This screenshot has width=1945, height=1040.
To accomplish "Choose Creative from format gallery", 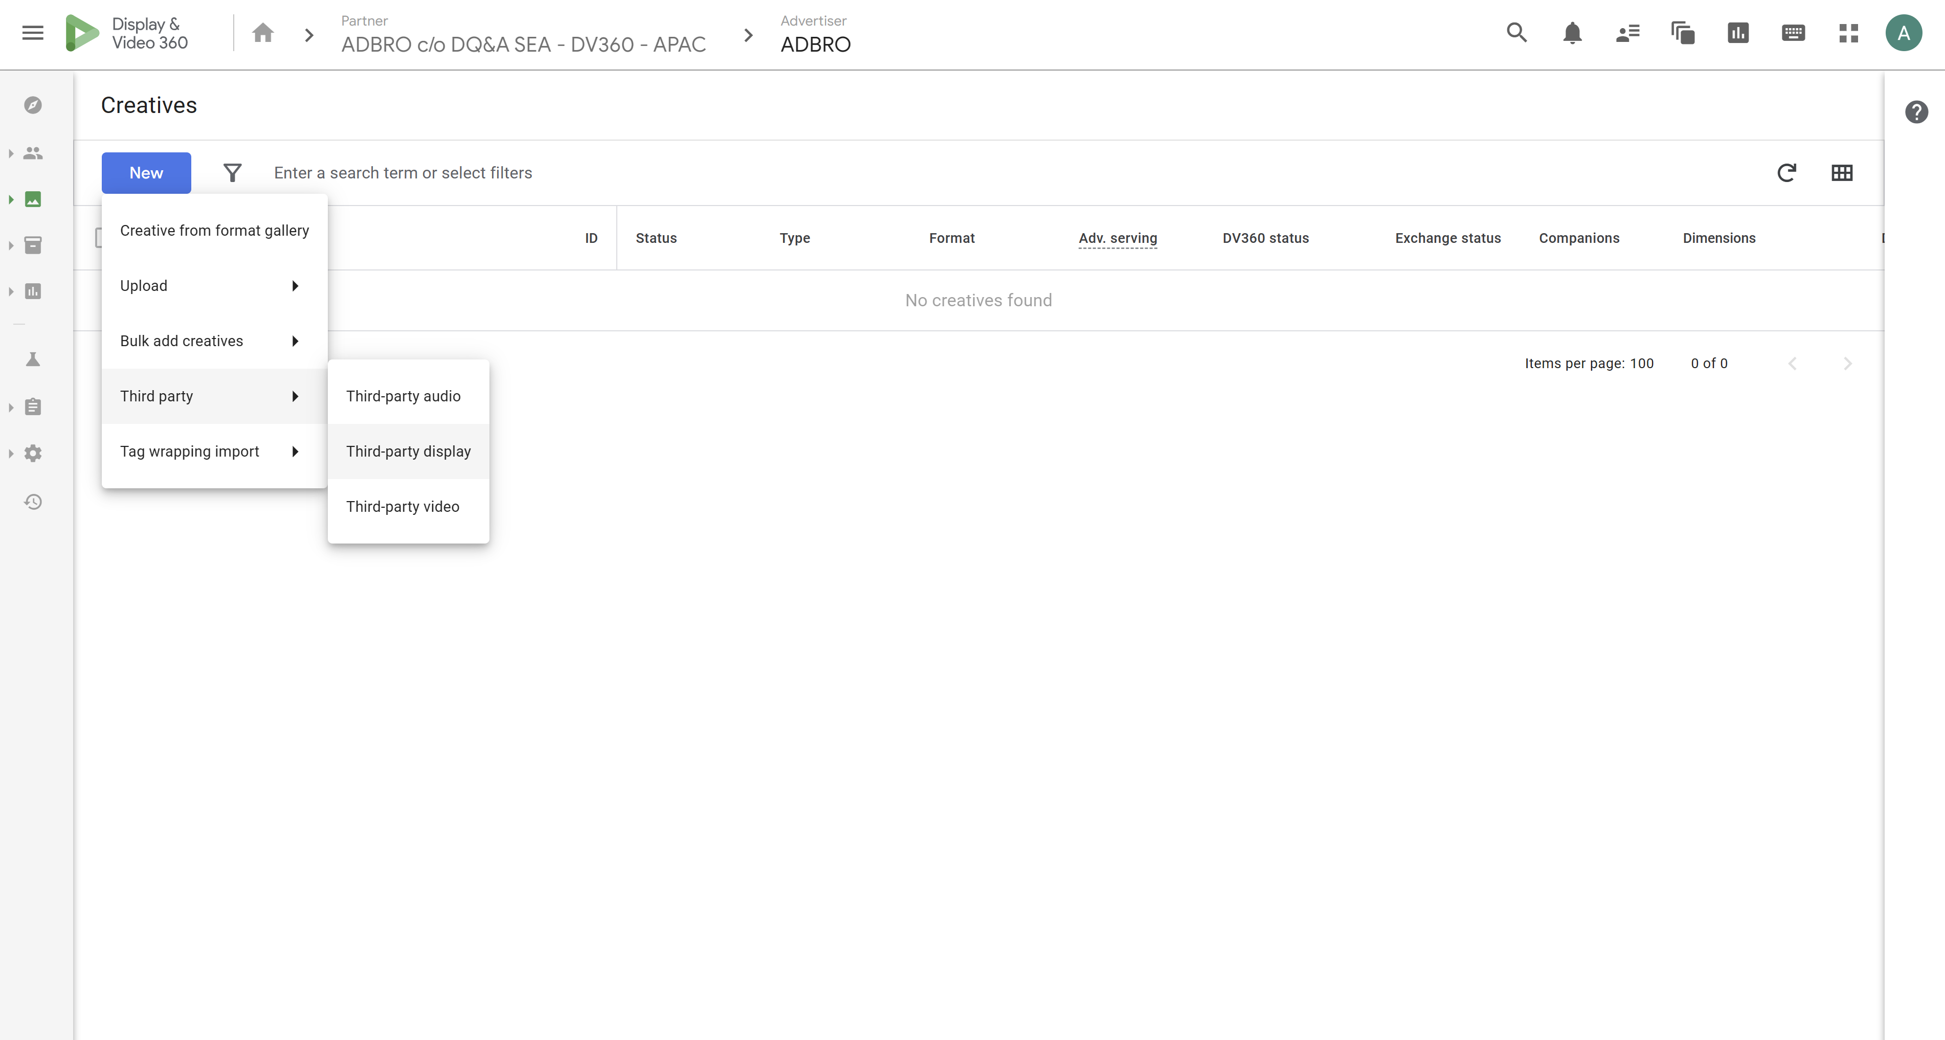I will click(x=214, y=230).
